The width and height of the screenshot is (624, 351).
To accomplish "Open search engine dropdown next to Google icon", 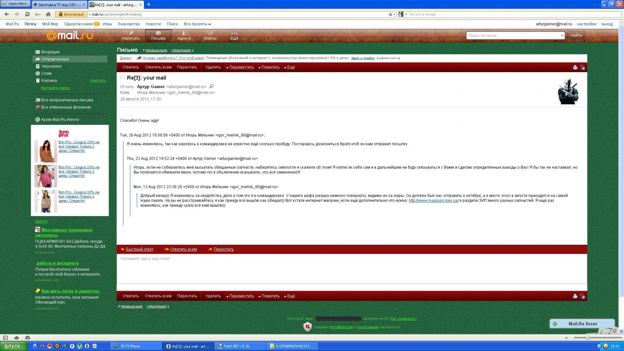I will tap(406, 15).
